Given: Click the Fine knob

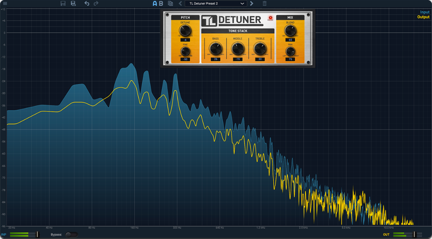Looking at the screenshot, I should click(x=185, y=51).
